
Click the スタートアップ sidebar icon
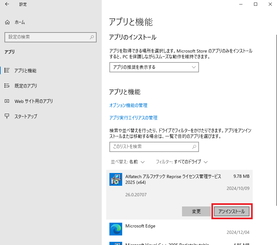7,116
